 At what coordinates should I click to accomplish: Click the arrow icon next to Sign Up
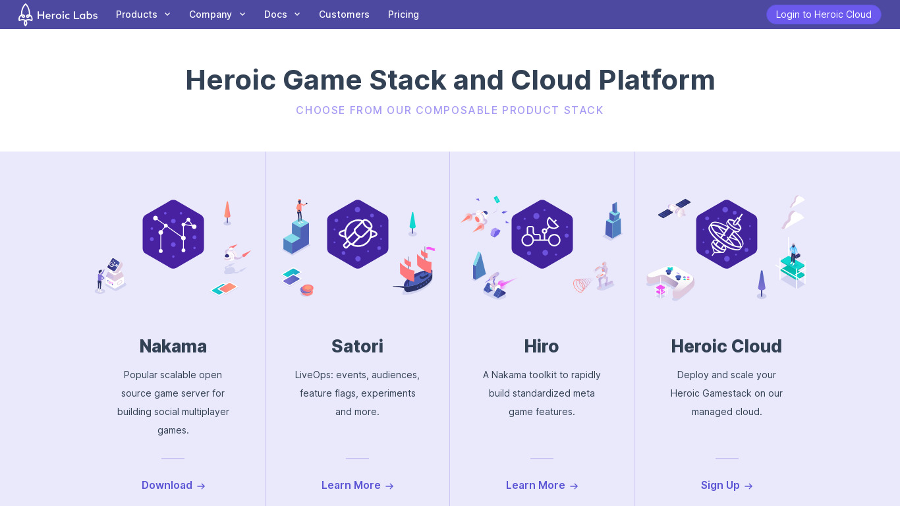[748, 486]
